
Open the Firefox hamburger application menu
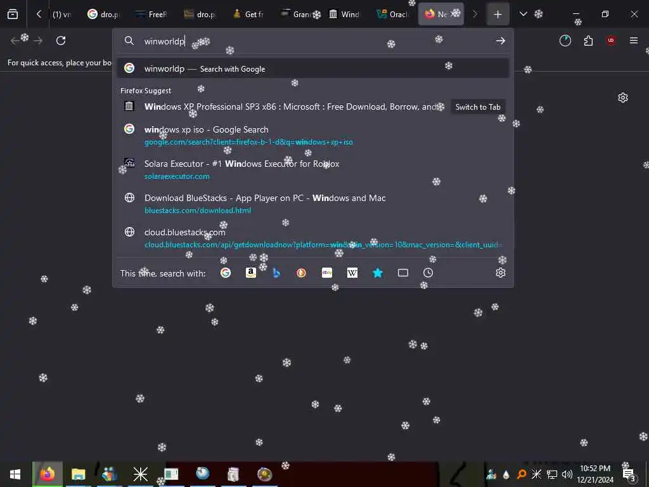tap(634, 41)
